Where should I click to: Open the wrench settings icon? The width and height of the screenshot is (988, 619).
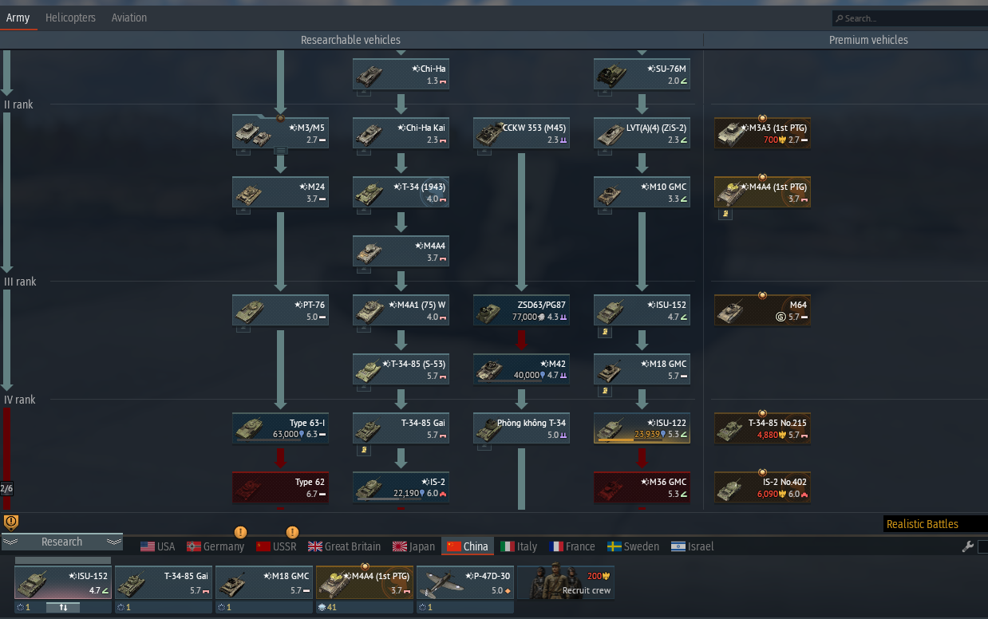967,546
